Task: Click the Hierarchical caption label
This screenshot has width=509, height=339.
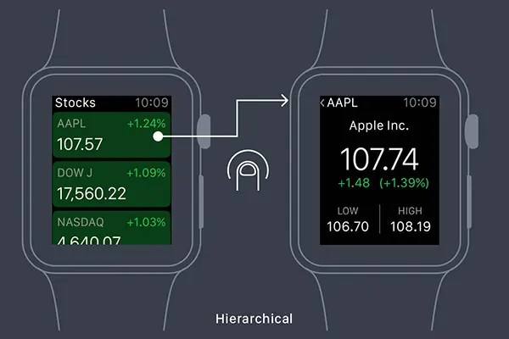Action: pos(255,319)
